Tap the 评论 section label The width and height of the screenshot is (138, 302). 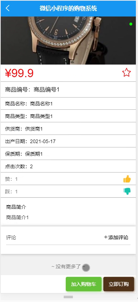coord(11,237)
